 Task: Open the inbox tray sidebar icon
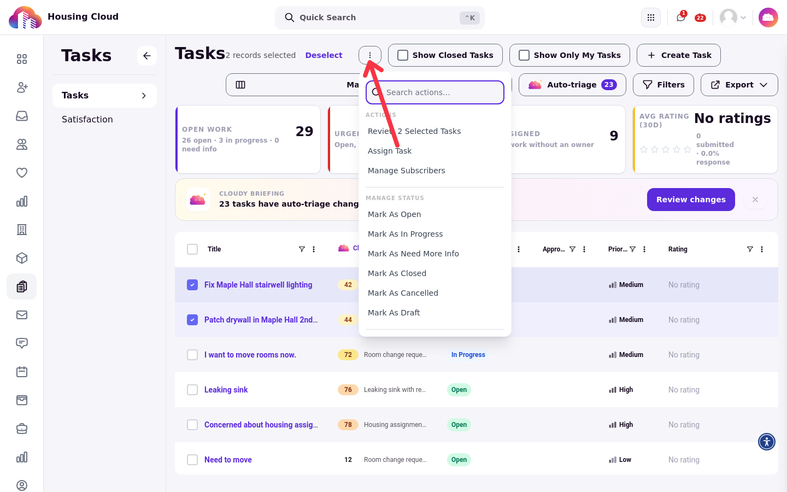click(x=22, y=116)
